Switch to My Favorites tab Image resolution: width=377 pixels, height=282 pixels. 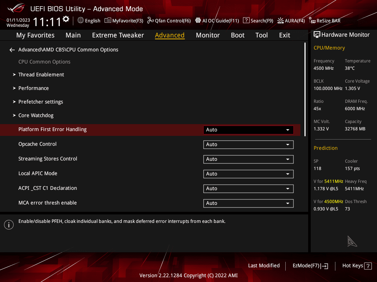(x=35, y=35)
